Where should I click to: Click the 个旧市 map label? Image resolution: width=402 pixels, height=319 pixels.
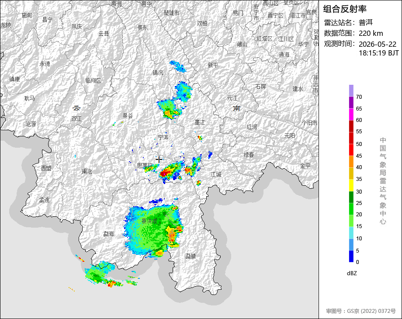[x=309, y=123]
